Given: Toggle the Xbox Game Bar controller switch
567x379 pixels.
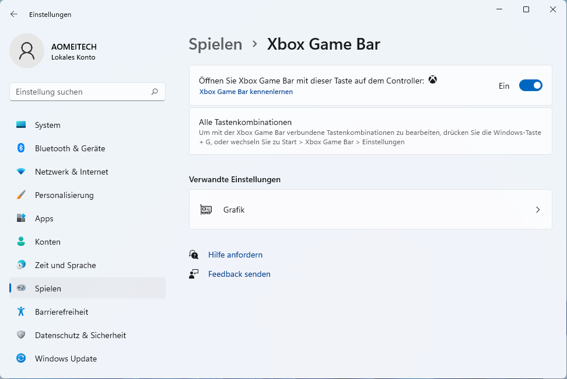Looking at the screenshot, I should tap(530, 86).
